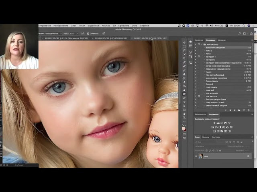
Task: Select the Crop tool
Action: pyautogui.click(x=184, y=58)
